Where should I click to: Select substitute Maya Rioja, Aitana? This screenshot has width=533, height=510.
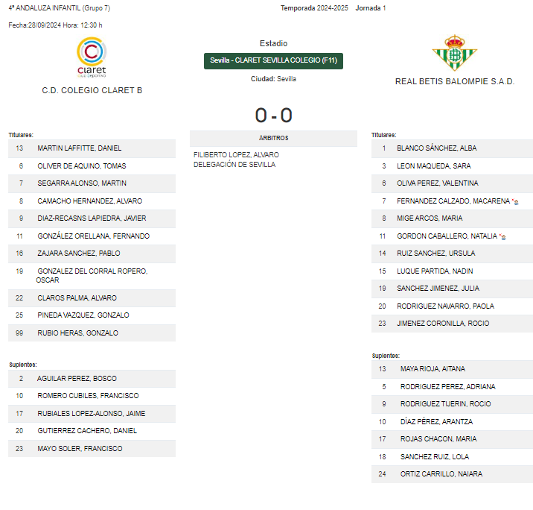point(452,369)
